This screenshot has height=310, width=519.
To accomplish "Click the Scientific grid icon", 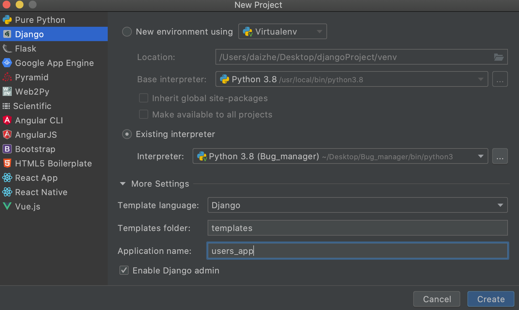I will [6, 106].
